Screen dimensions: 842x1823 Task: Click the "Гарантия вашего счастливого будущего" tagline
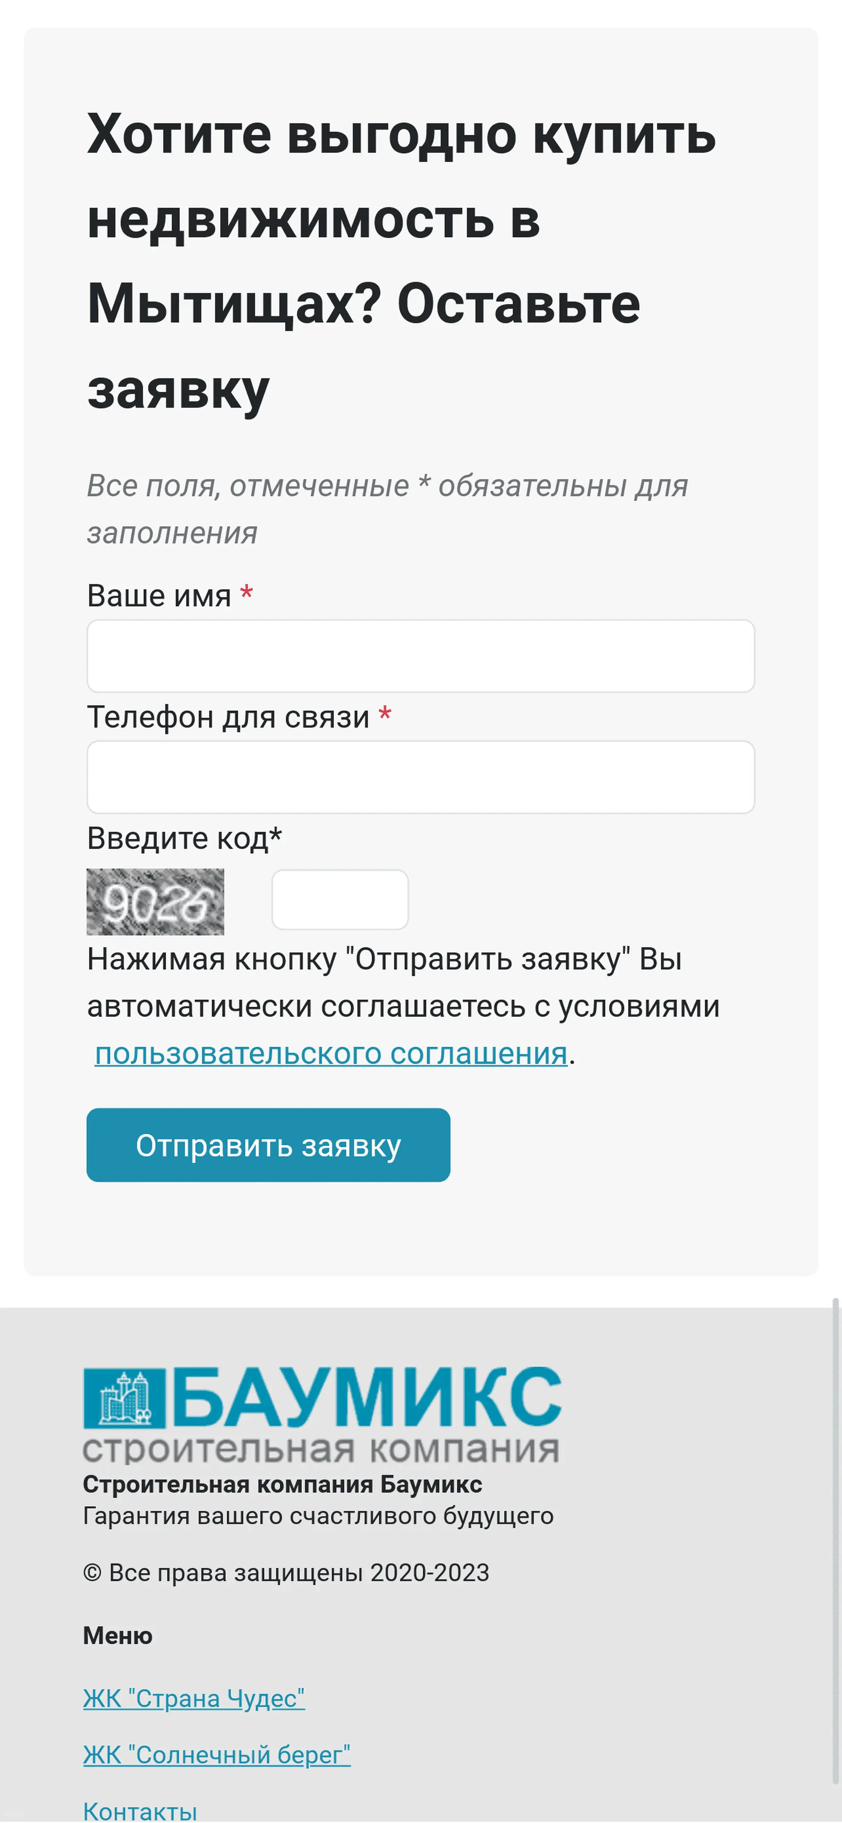click(318, 1516)
